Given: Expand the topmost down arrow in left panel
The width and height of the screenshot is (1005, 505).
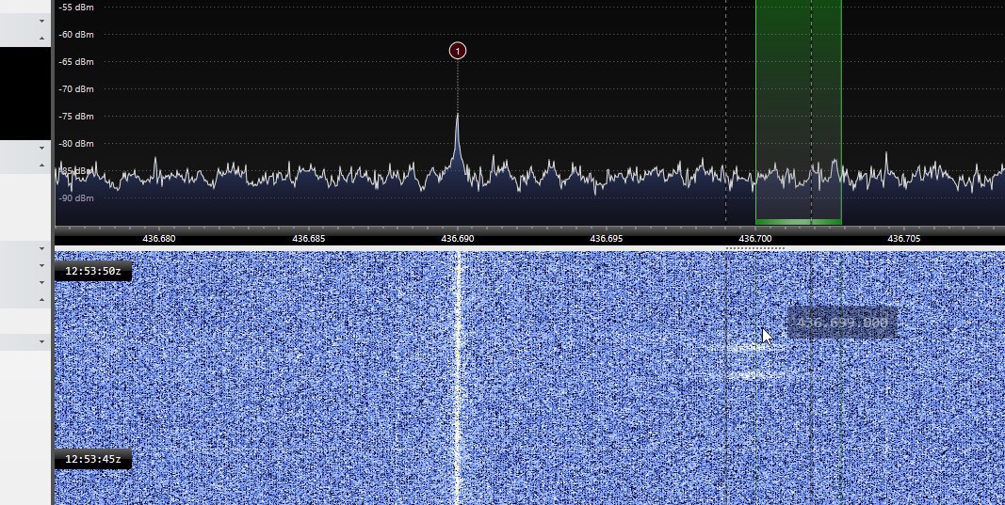Looking at the screenshot, I should click(42, 20).
